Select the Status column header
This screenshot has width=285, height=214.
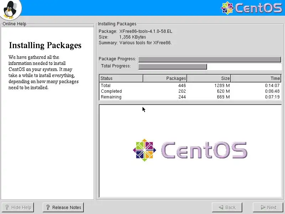(x=121, y=78)
